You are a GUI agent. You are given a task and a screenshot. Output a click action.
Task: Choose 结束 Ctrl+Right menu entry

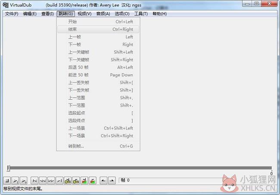coord(98,29)
